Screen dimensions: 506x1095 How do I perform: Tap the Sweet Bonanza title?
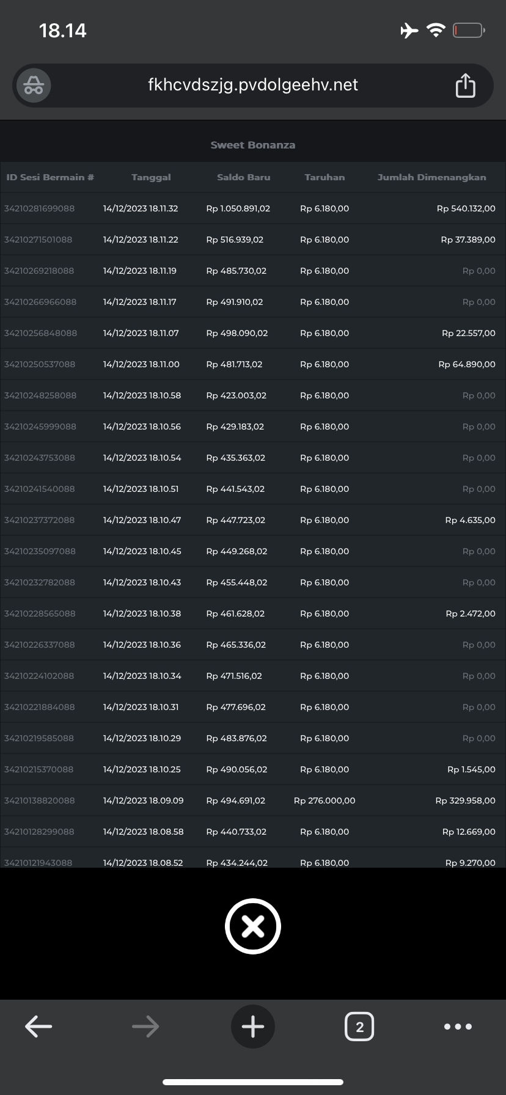click(x=253, y=145)
